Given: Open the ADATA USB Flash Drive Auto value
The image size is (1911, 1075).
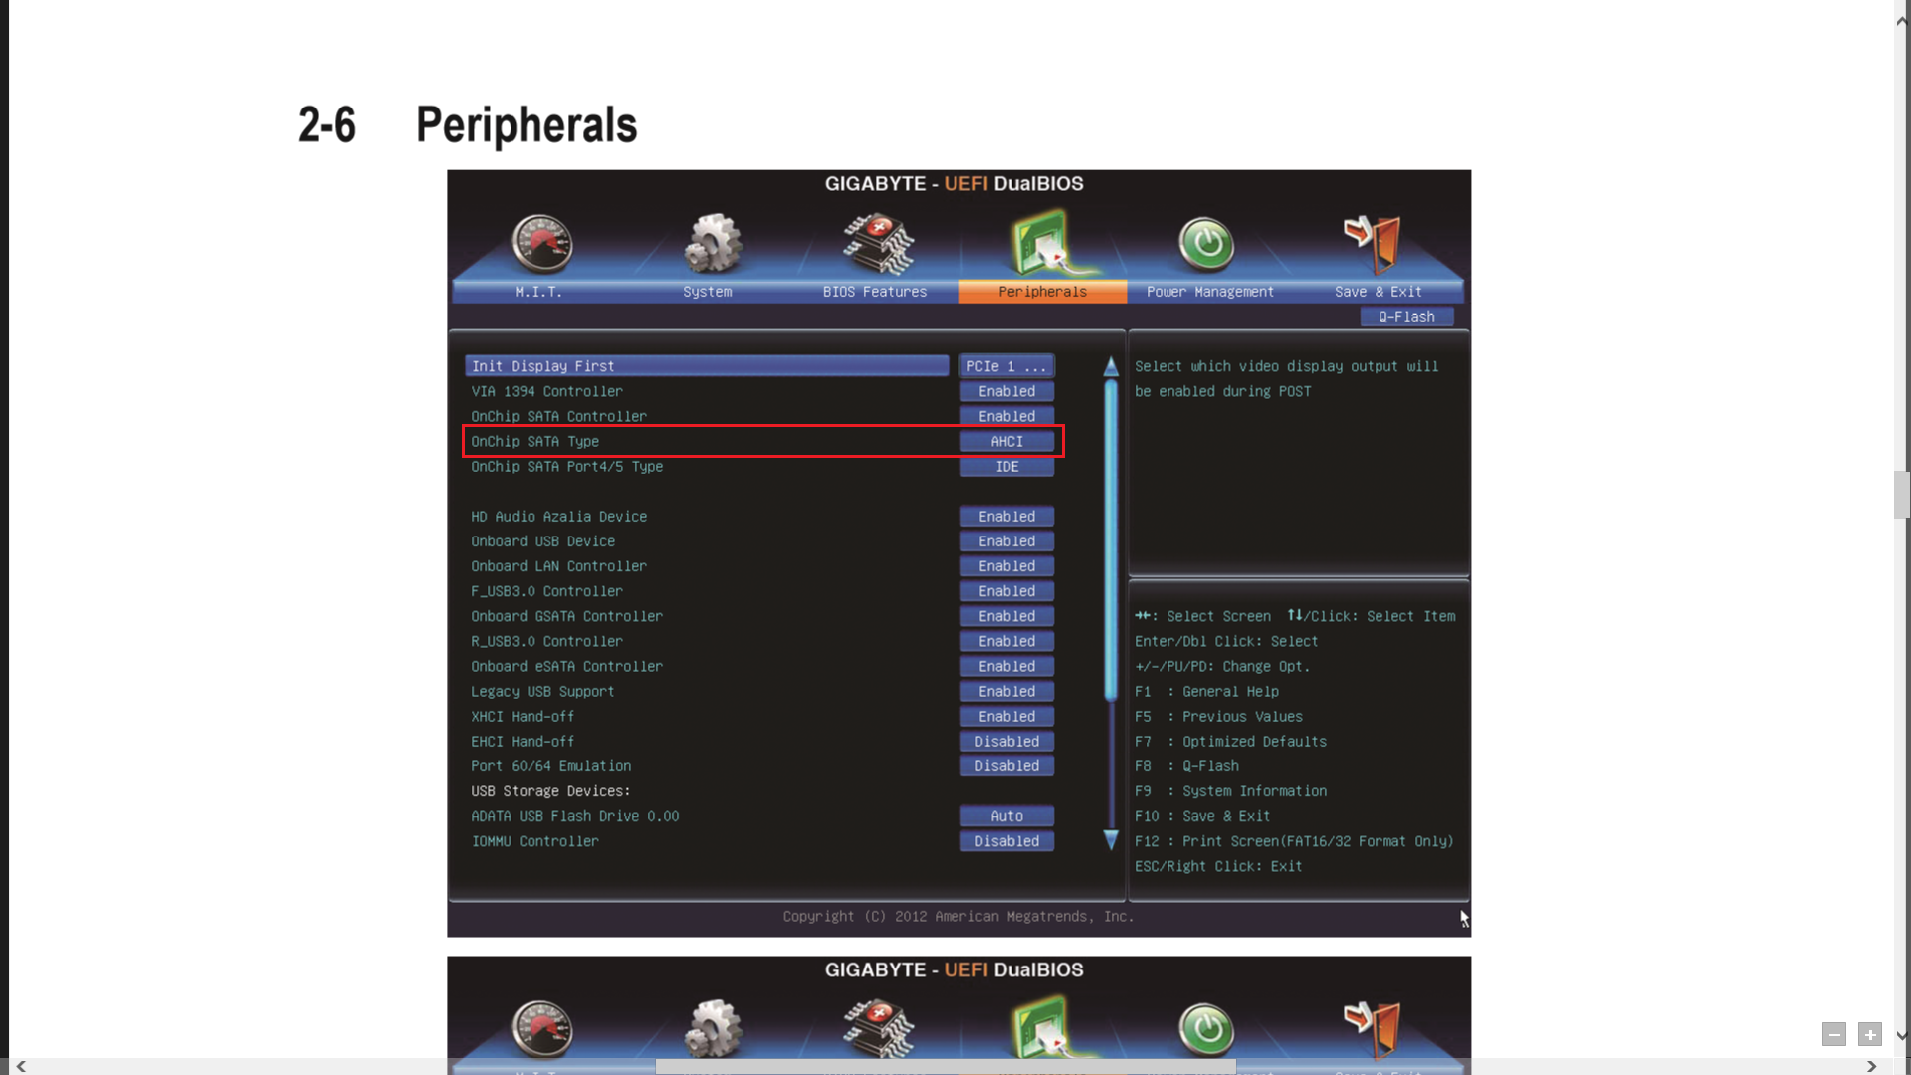Looking at the screenshot, I should (1007, 816).
